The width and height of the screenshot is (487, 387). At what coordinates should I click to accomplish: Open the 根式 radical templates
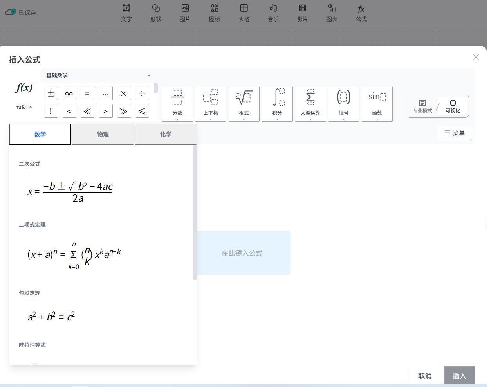click(x=244, y=104)
